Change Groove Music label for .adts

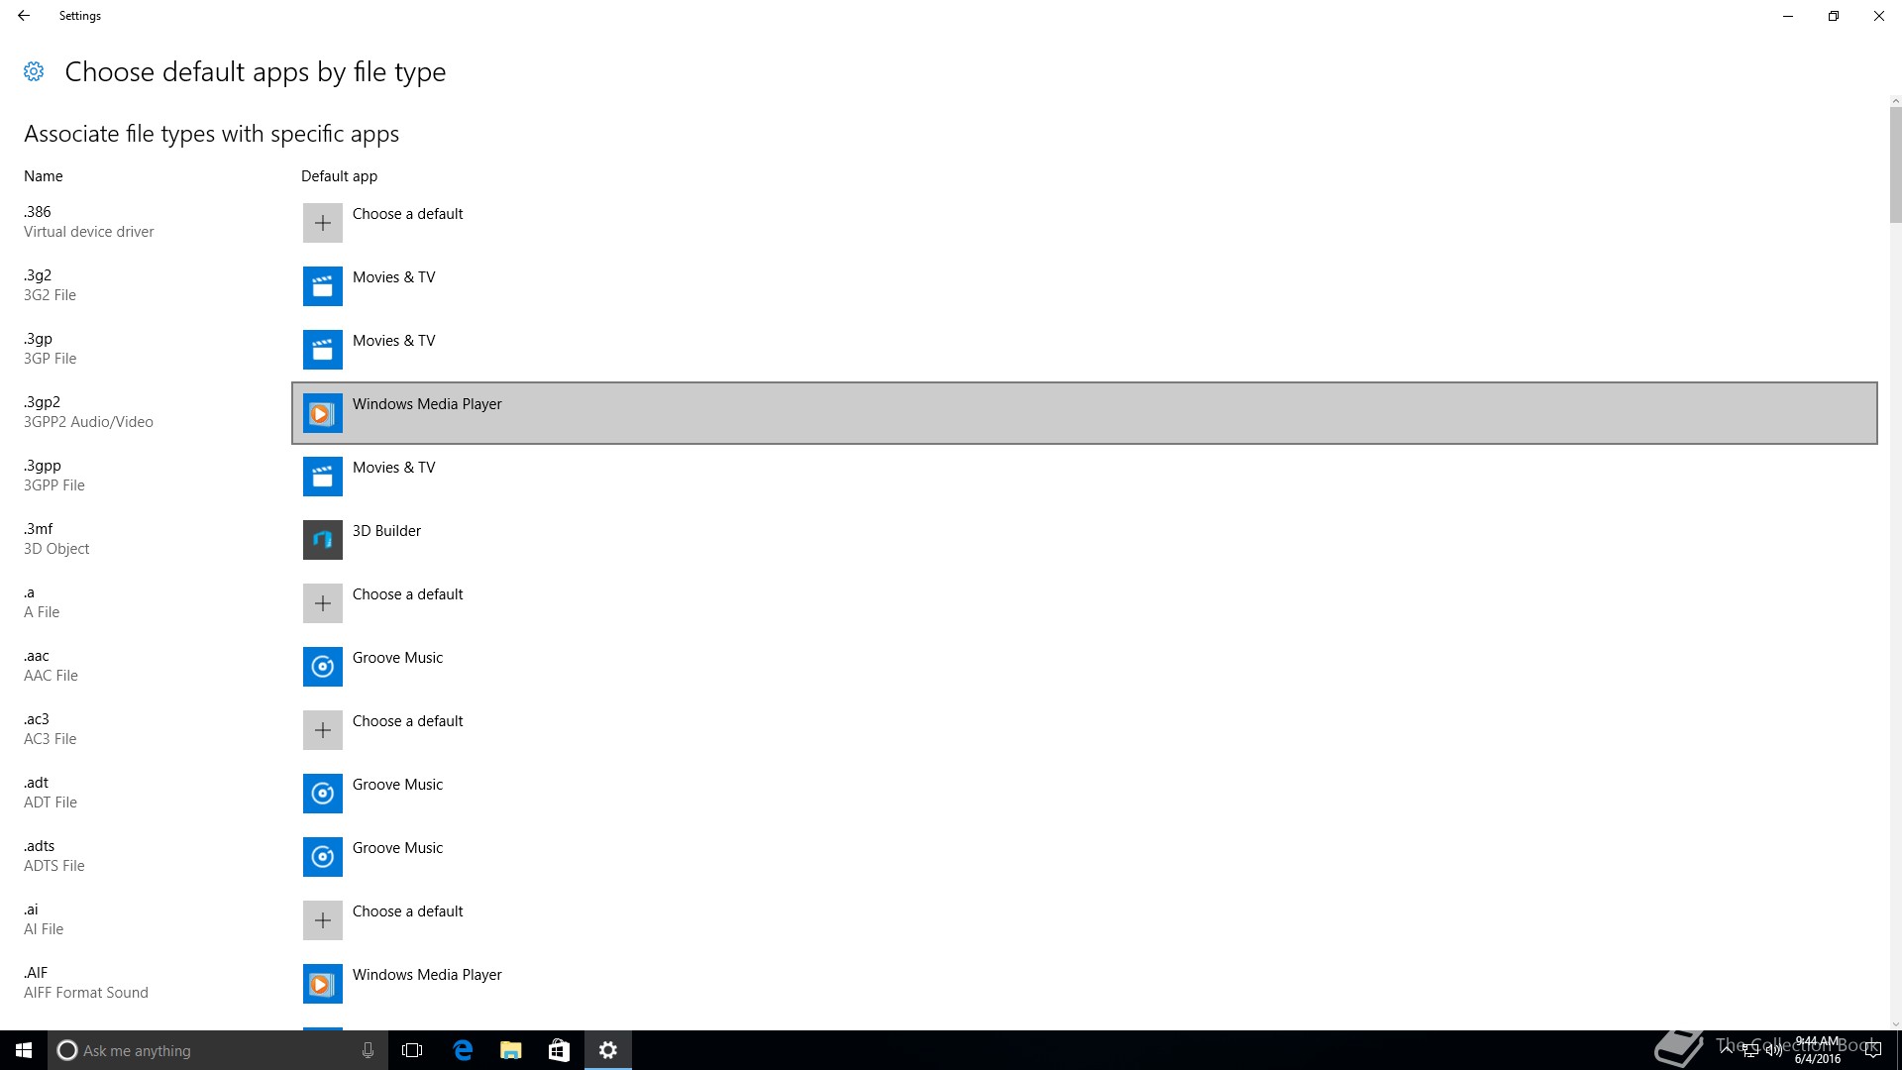tap(397, 848)
